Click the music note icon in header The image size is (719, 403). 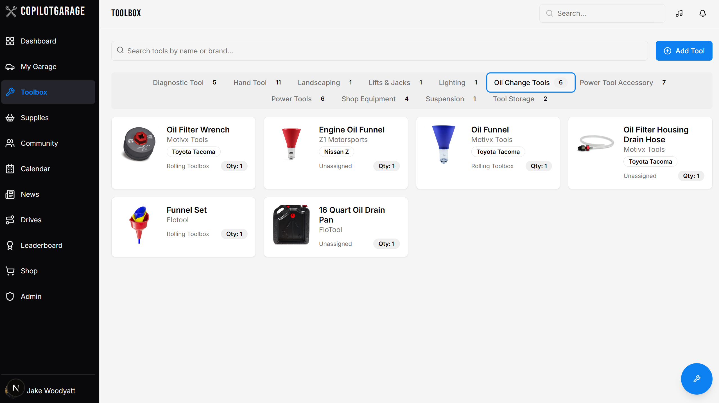point(679,13)
